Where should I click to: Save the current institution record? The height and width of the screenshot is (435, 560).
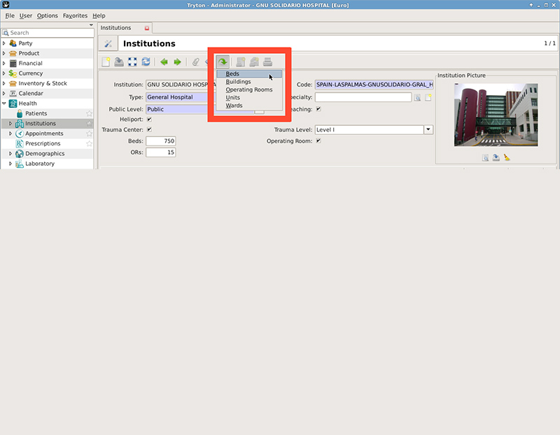click(x=119, y=62)
